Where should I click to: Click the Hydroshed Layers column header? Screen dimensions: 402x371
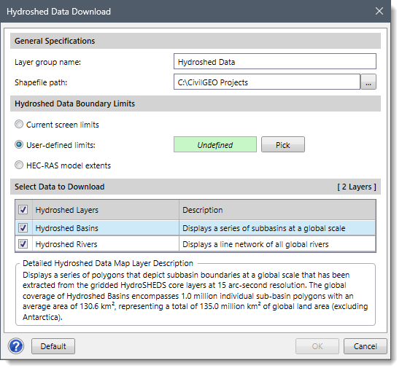[106, 210]
